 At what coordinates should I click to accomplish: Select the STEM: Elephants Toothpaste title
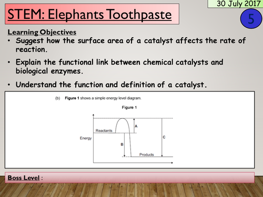pos(89,14)
